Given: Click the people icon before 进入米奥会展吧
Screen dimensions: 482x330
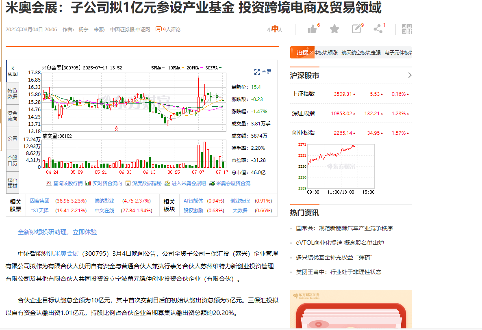Looking at the screenshot, I should pyautogui.click(x=167, y=183).
